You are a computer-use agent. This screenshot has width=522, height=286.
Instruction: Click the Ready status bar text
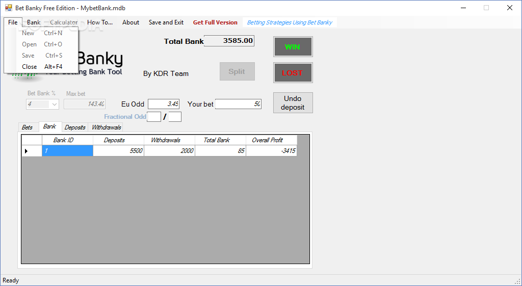click(11, 280)
